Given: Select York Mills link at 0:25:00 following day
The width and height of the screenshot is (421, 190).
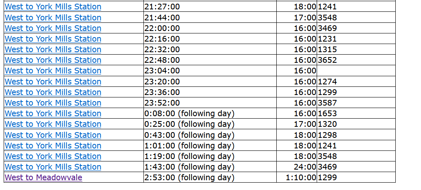Looking at the screenshot, I should 53,124.
